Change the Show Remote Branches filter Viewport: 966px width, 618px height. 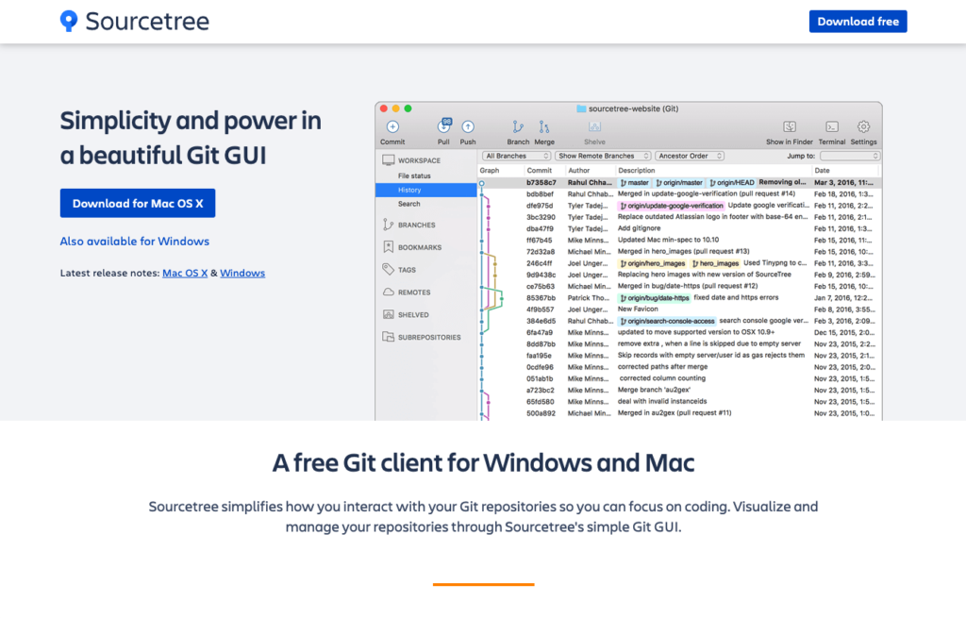click(x=602, y=156)
